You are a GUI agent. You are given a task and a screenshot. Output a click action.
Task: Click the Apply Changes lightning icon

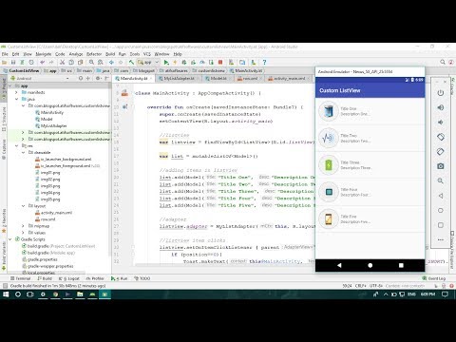(x=175, y=63)
